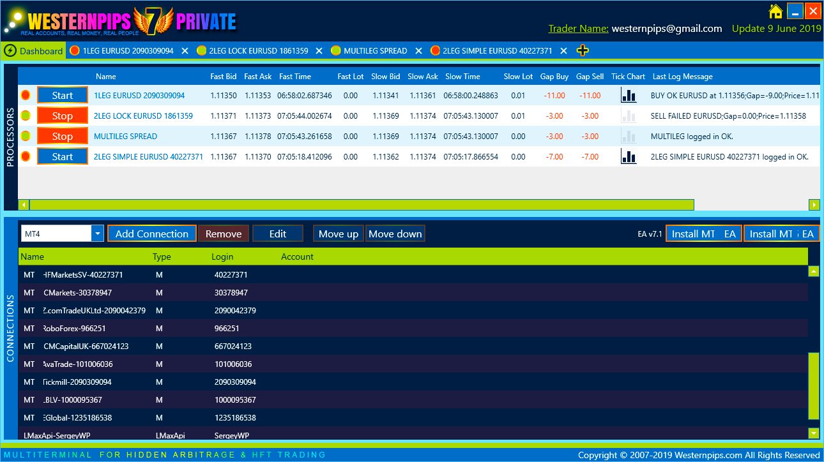The height and width of the screenshot is (462, 824).
Task: Select the RoboForex-966251 connection row
Action: (413, 329)
